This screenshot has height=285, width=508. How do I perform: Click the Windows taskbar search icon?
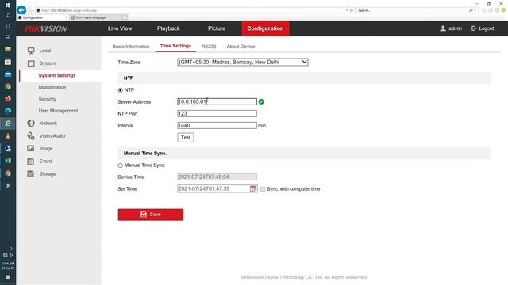(x=8, y=16)
